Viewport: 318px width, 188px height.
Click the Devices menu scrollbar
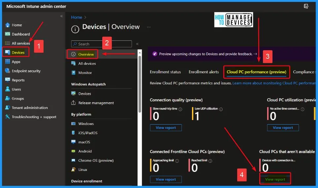[140, 84]
